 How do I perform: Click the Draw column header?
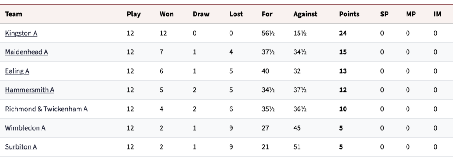201,14
